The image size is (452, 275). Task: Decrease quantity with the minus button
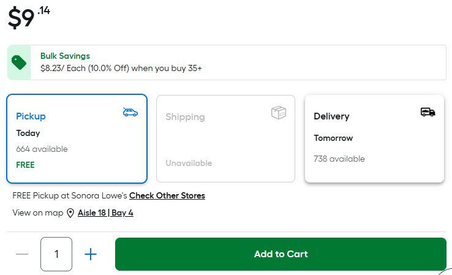coord(22,254)
